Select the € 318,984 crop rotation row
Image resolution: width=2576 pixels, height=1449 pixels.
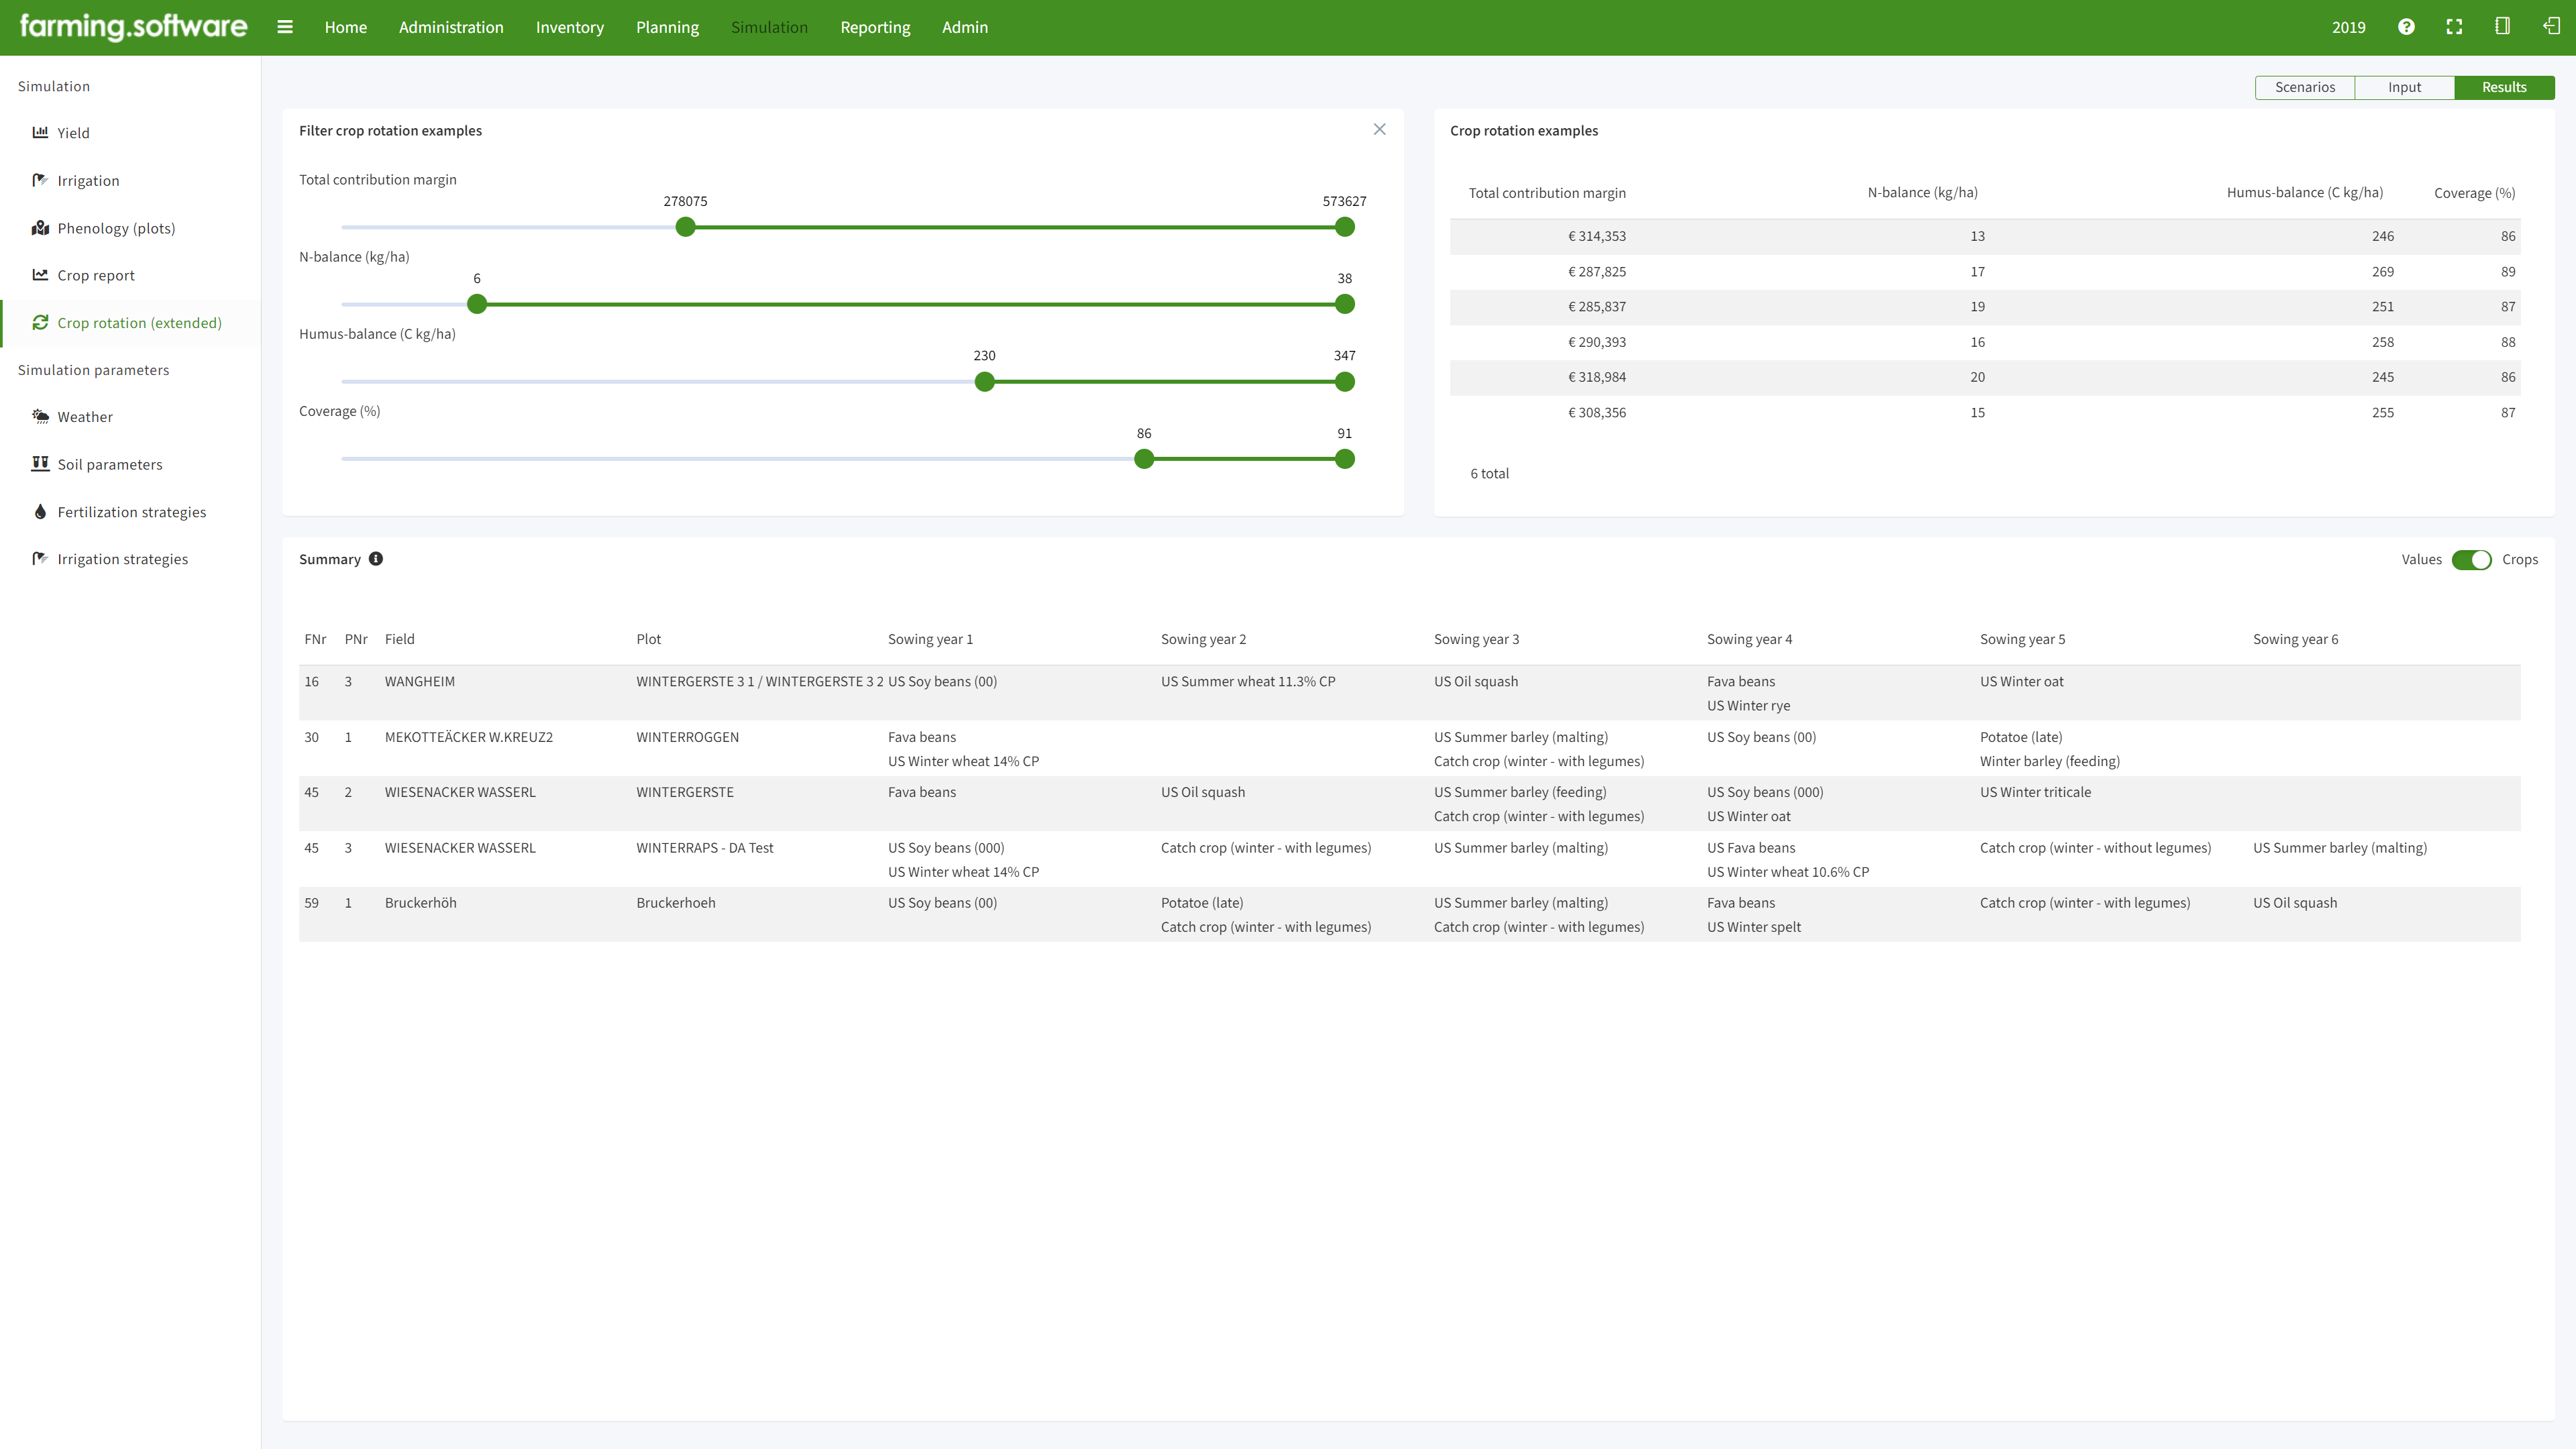(x=1985, y=377)
